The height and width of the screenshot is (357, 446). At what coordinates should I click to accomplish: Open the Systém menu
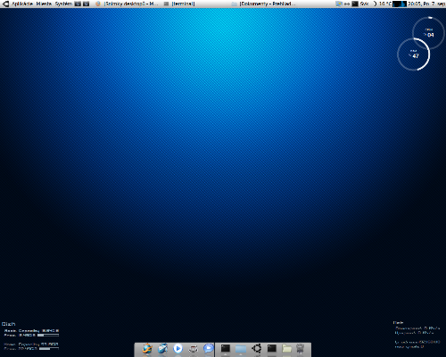pos(63,4)
